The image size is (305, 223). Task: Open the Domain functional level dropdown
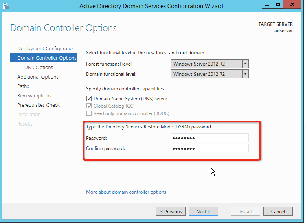(x=245, y=74)
